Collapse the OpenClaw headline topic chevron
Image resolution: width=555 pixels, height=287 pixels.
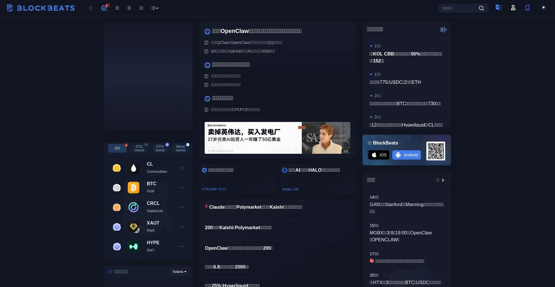(207, 32)
